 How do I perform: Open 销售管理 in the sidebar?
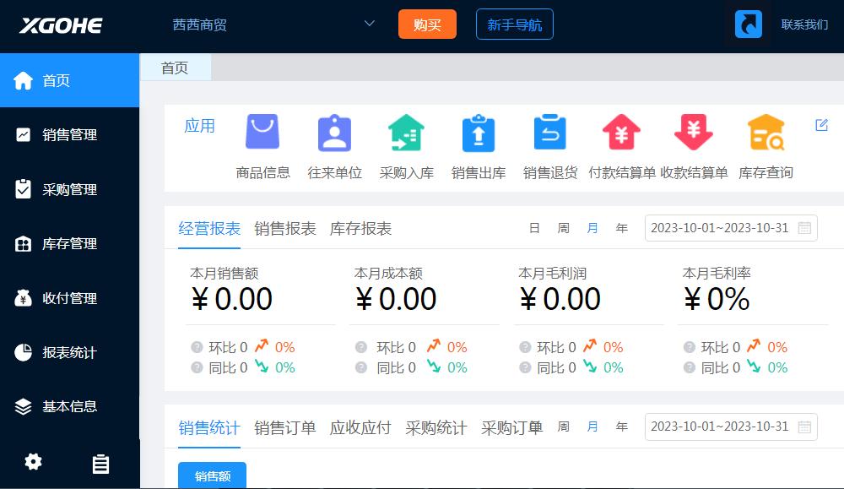[x=69, y=134]
